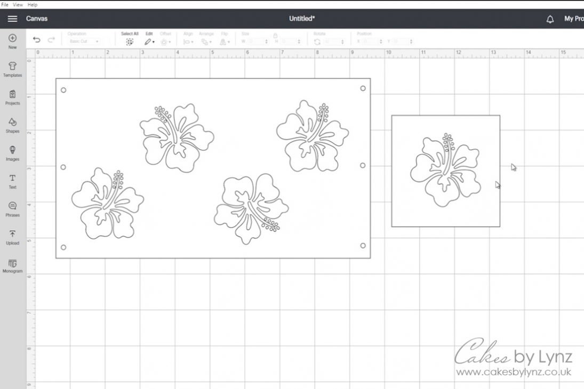Open the View menu
This screenshot has width=584, height=389.
click(18, 4)
